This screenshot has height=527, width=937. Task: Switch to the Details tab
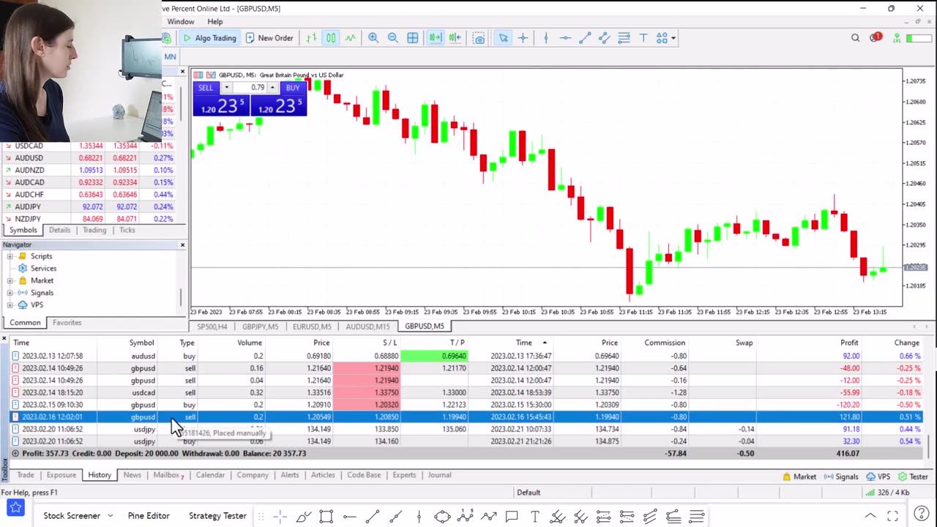click(x=59, y=230)
